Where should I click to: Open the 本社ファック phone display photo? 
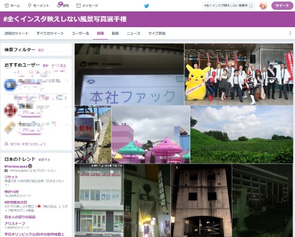point(129,74)
